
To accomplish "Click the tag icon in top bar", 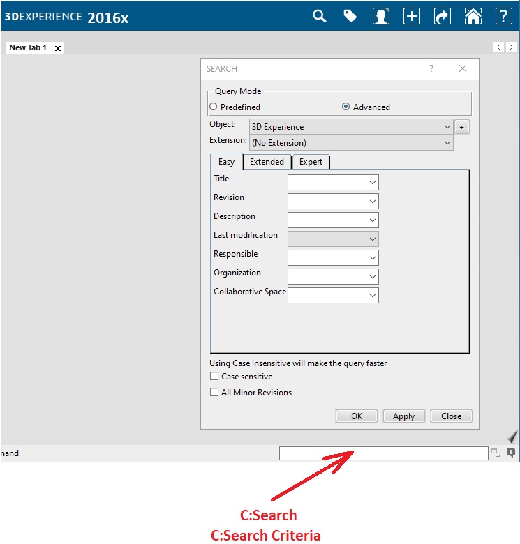I will click(350, 16).
